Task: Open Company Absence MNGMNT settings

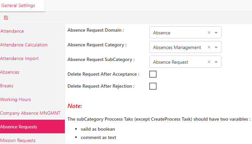Action: pos(30,113)
